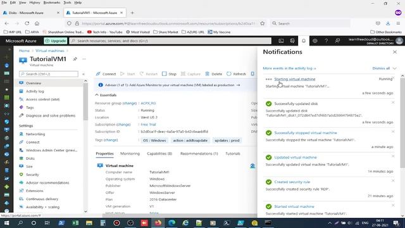This screenshot has height=228, width=405.
Task: Dismiss the Updated virtual machine notification
Action: point(393,156)
